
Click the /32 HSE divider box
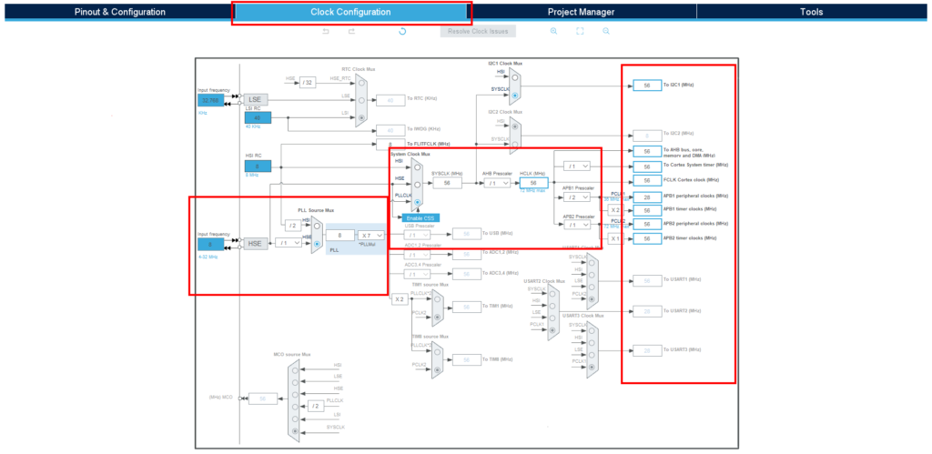pyautogui.click(x=308, y=83)
